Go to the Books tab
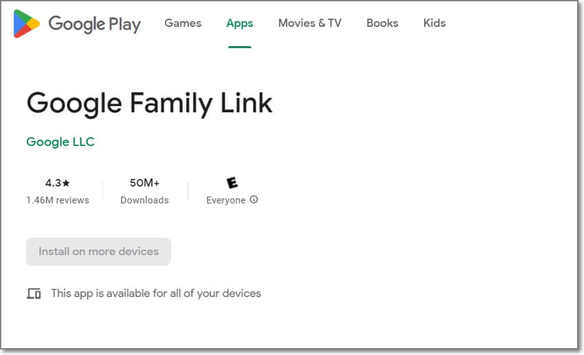Image resolution: width=584 pixels, height=355 pixels. (382, 23)
